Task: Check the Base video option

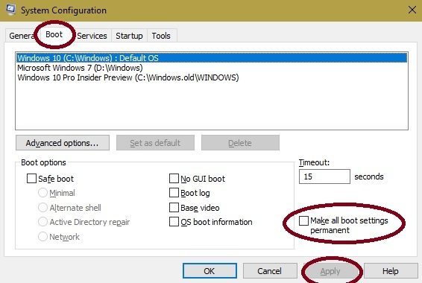Action: click(x=174, y=207)
